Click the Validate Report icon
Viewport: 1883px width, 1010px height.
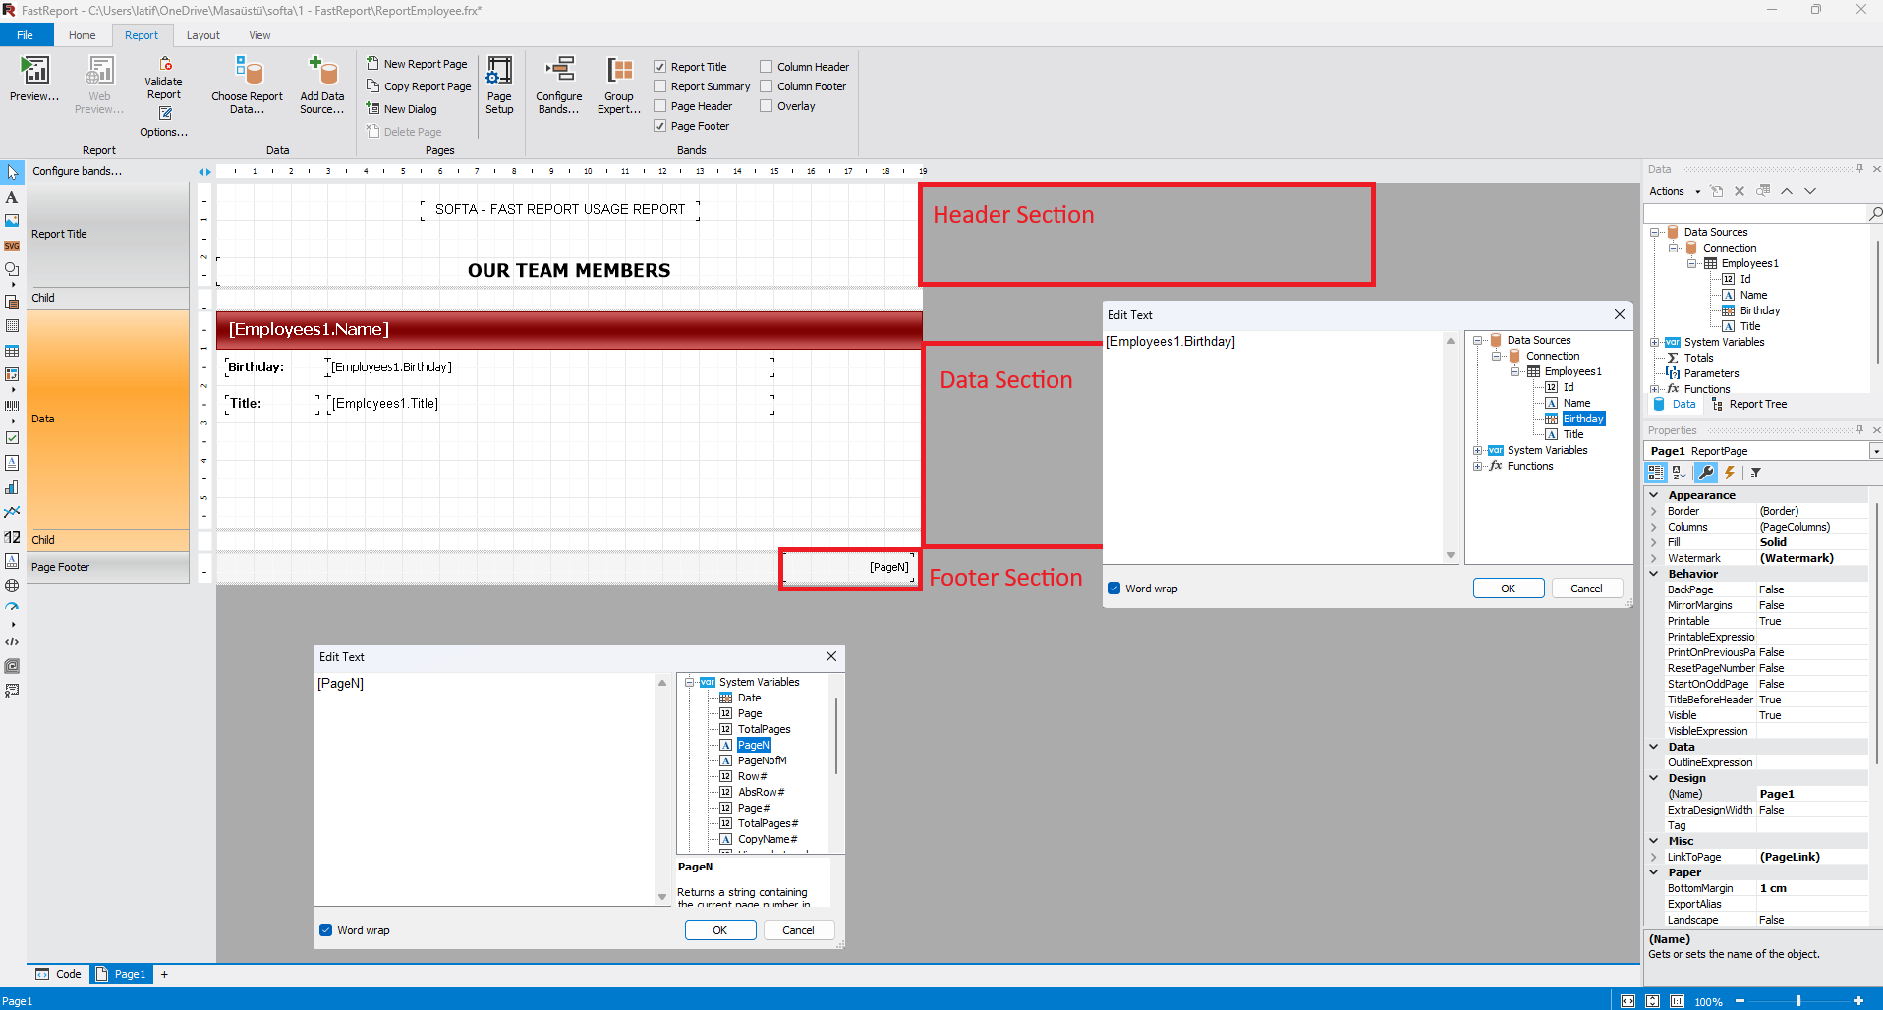point(166,64)
